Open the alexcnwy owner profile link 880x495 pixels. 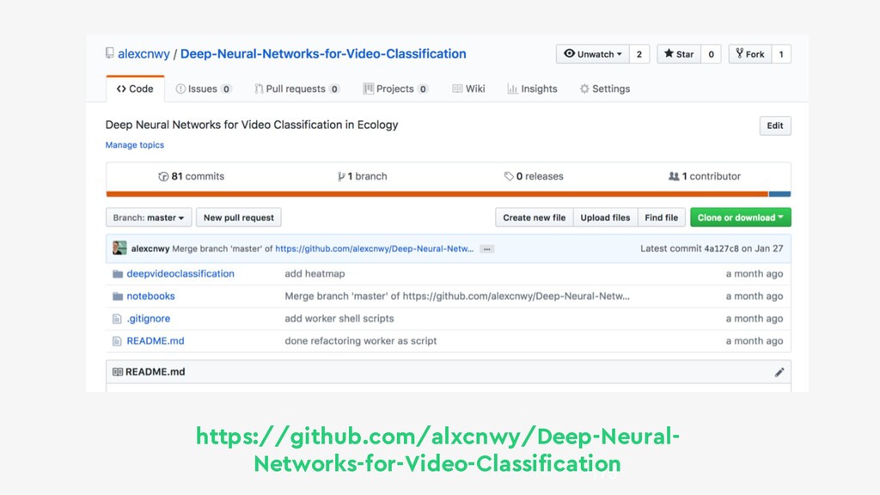click(x=144, y=54)
